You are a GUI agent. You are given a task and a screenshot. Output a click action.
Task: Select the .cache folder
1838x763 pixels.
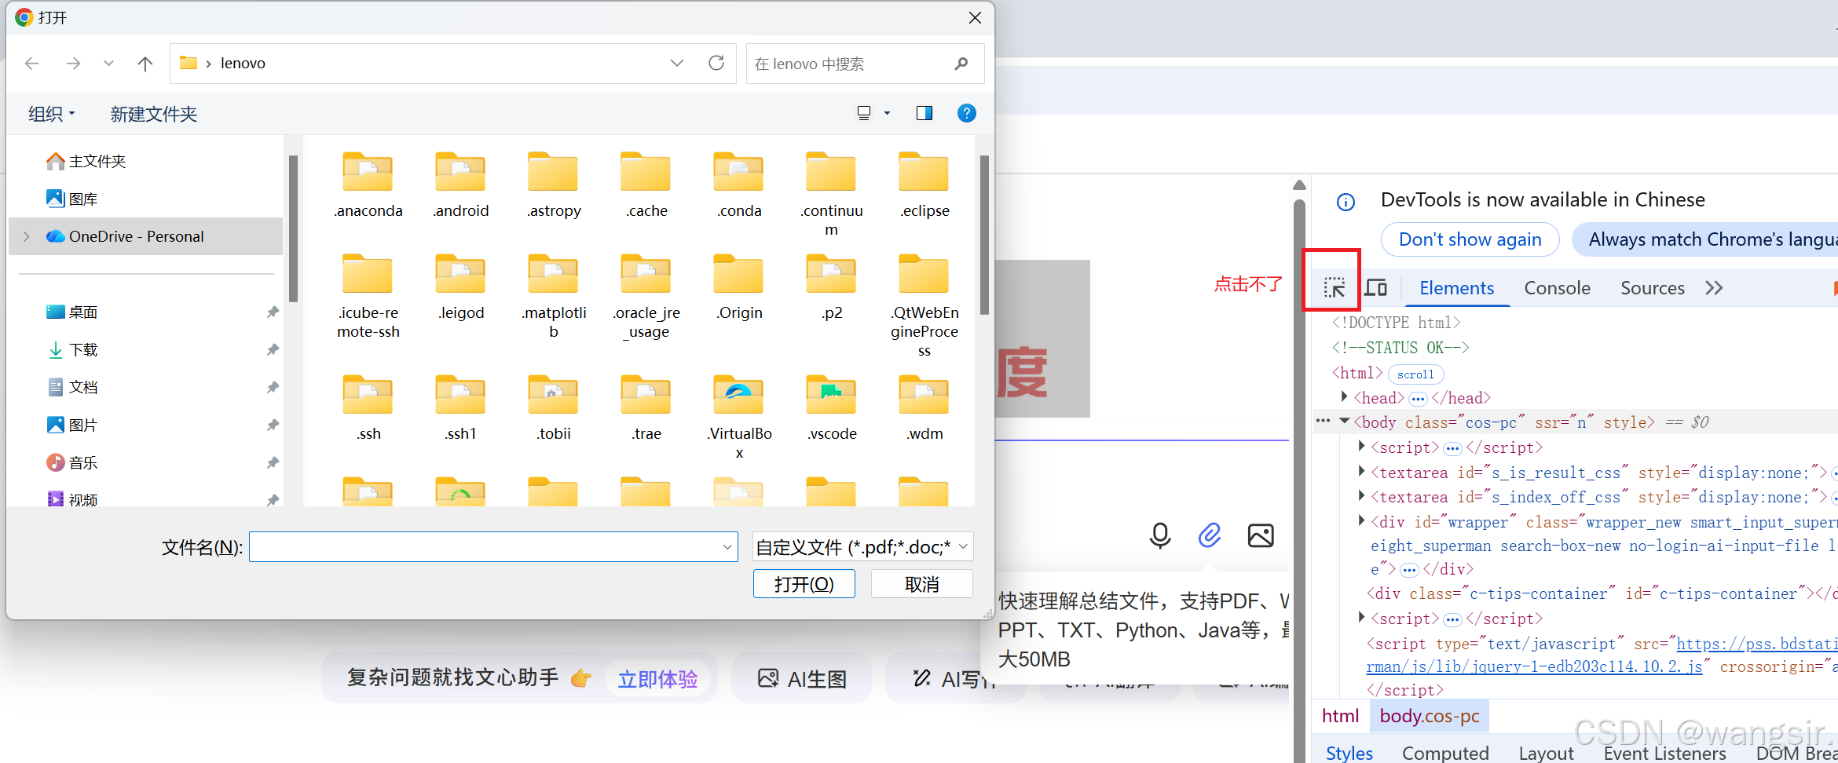[646, 185]
